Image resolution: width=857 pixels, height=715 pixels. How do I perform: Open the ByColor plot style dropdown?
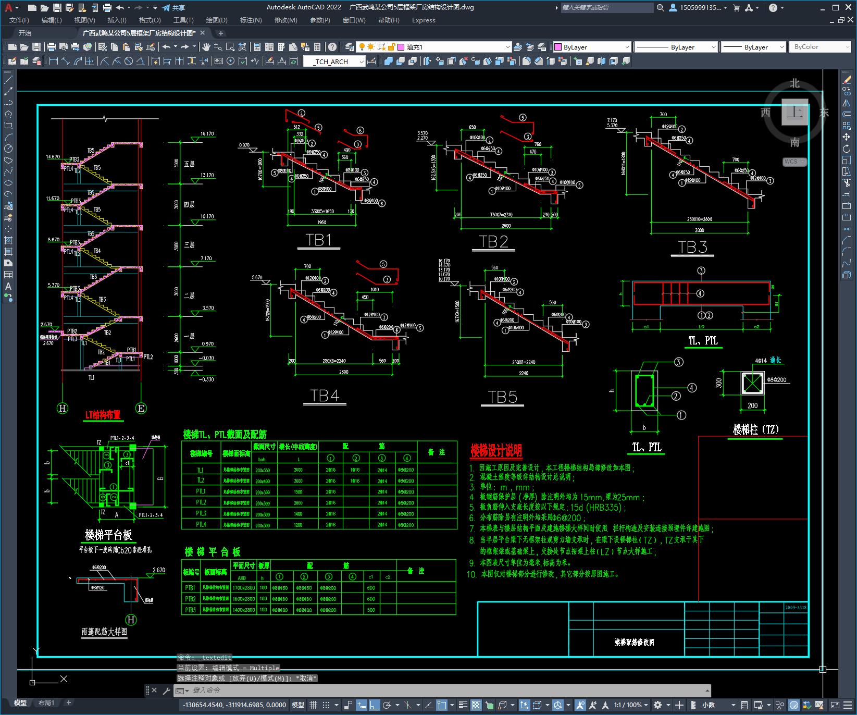point(820,47)
